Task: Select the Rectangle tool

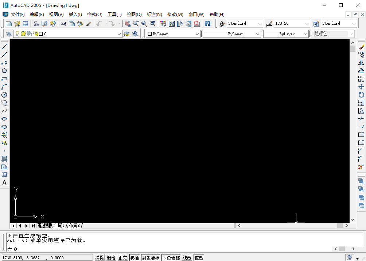Action: coord(4,79)
